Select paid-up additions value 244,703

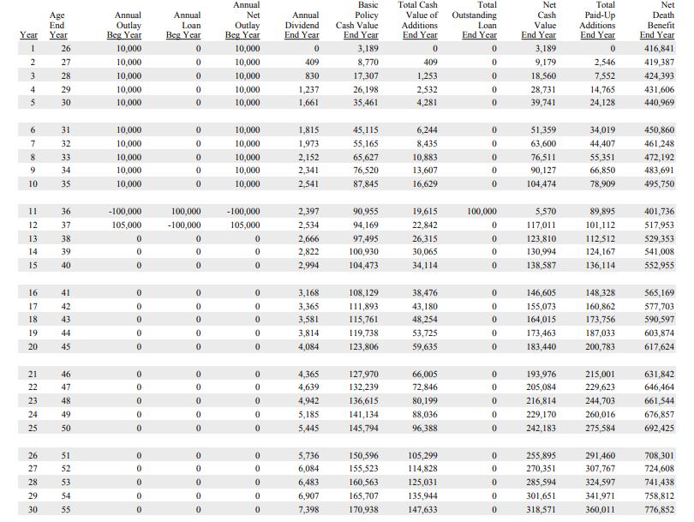pos(600,401)
